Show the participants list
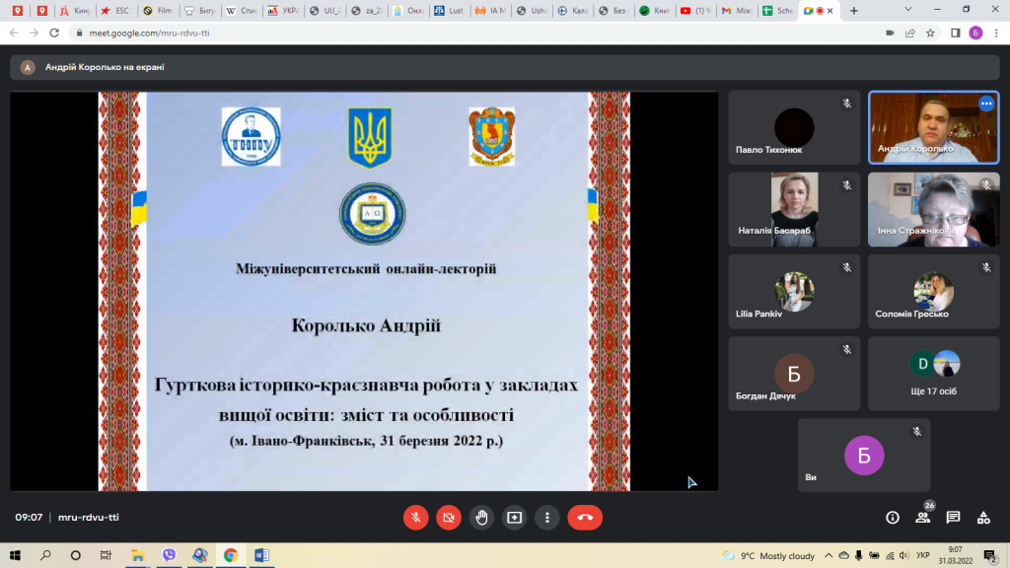This screenshot has width=1010, height=568. (923, 517)
